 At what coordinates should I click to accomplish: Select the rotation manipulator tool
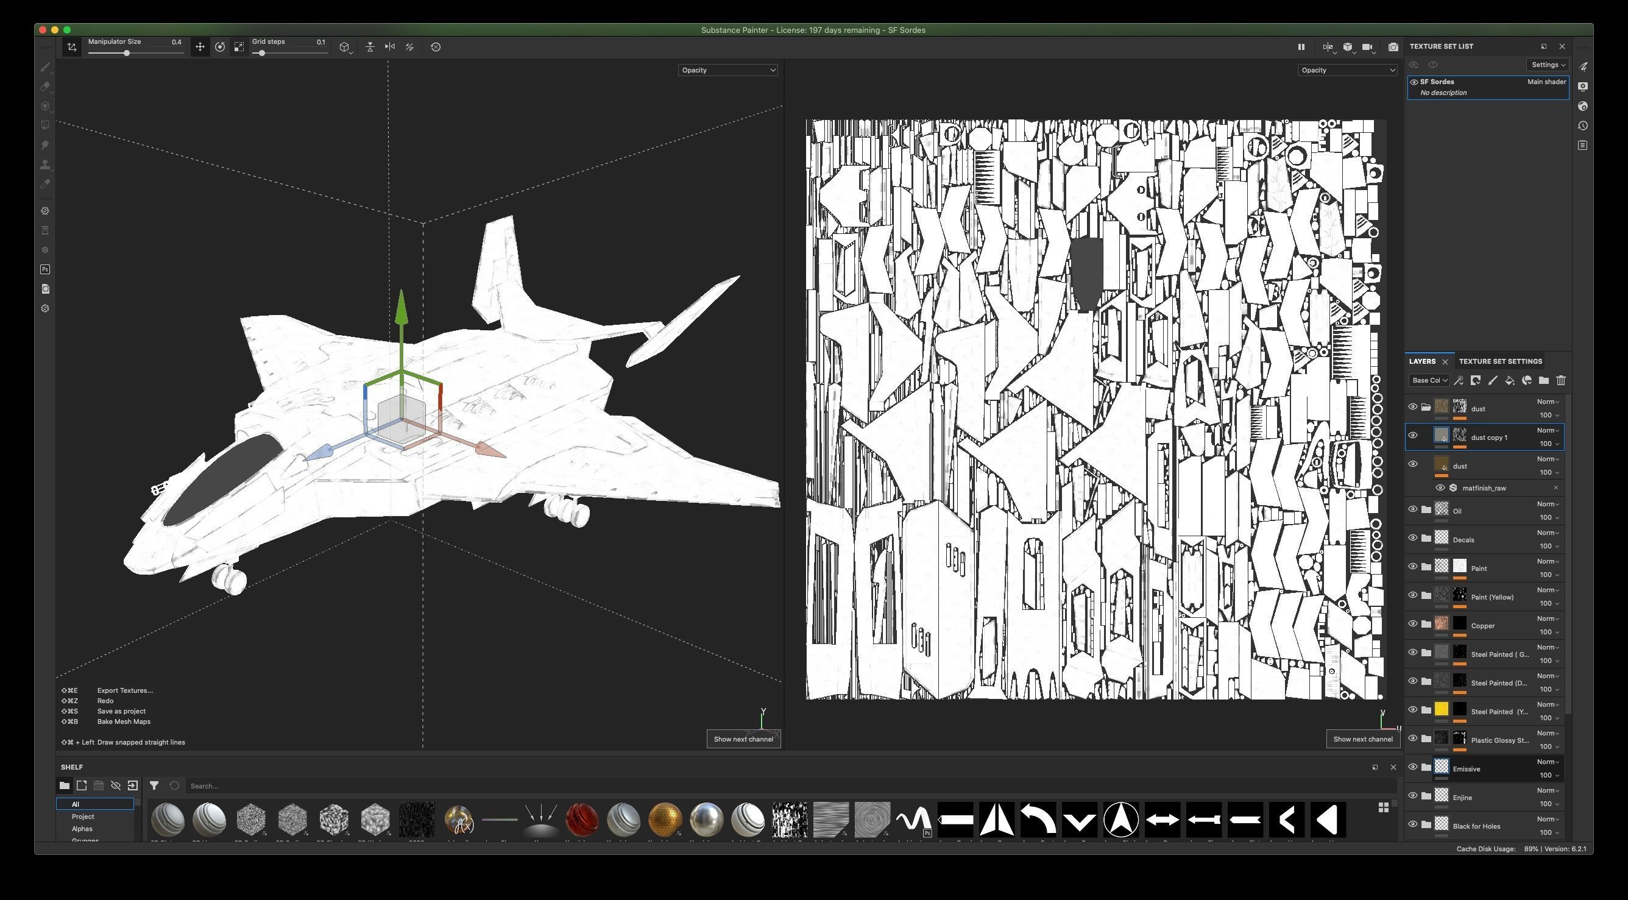220,47
